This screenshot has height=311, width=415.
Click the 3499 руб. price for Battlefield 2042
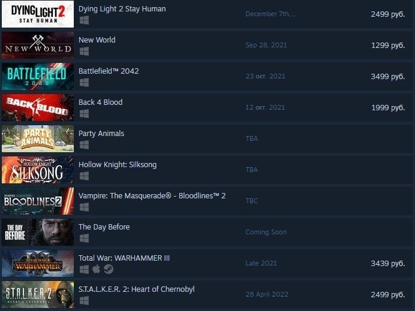[388, 77]
